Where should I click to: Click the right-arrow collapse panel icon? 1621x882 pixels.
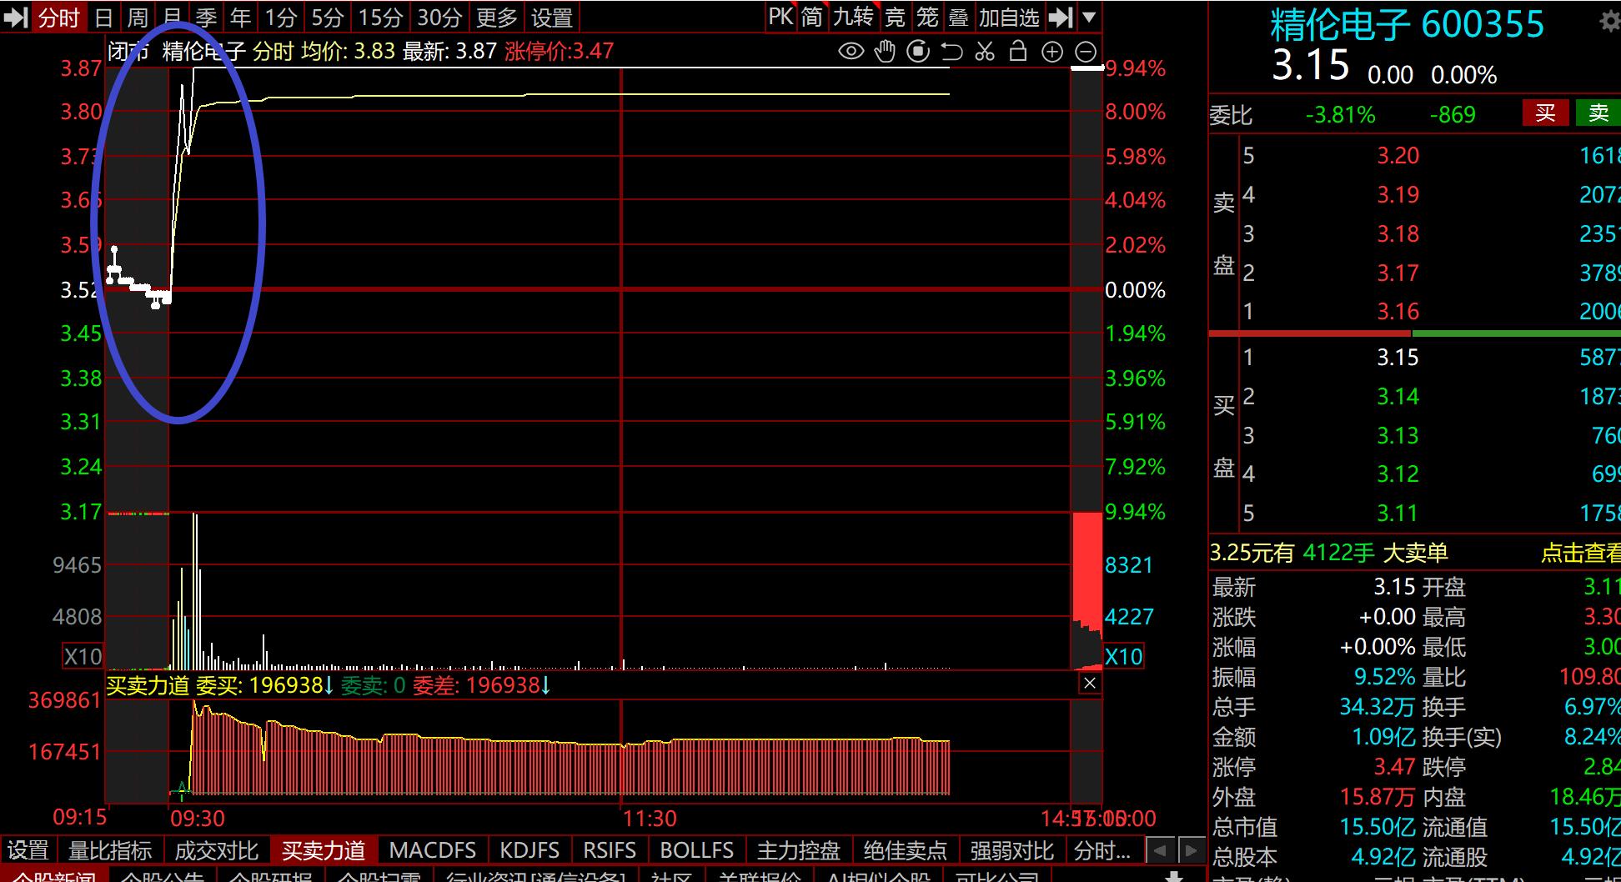[1060, 17]
